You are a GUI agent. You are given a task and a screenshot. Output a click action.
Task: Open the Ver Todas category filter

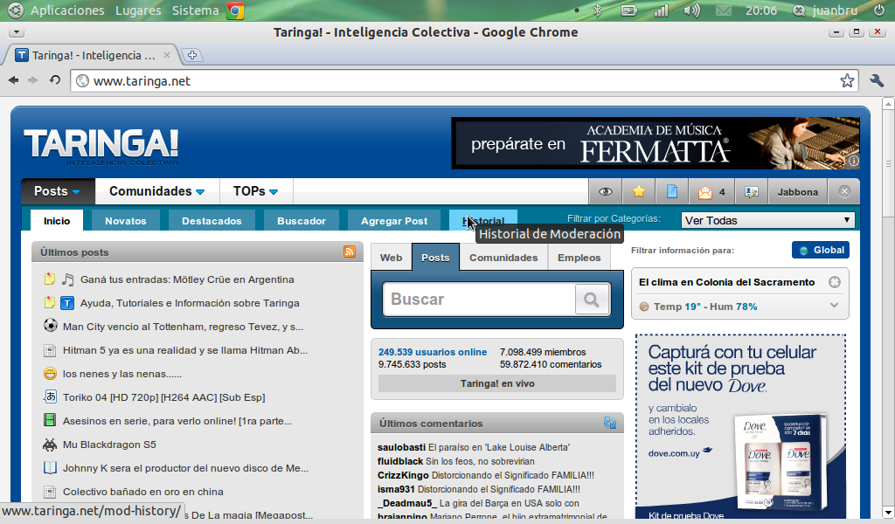(x=767, y=220)
